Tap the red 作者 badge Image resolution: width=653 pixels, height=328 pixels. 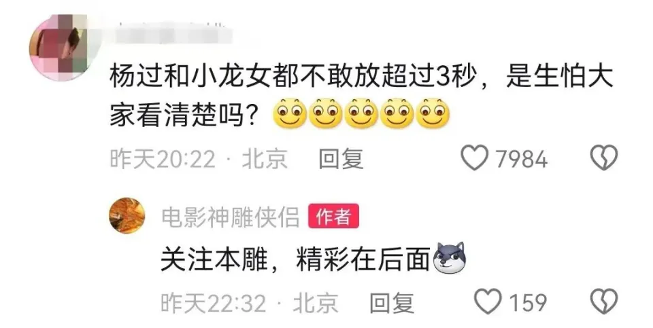333,216
